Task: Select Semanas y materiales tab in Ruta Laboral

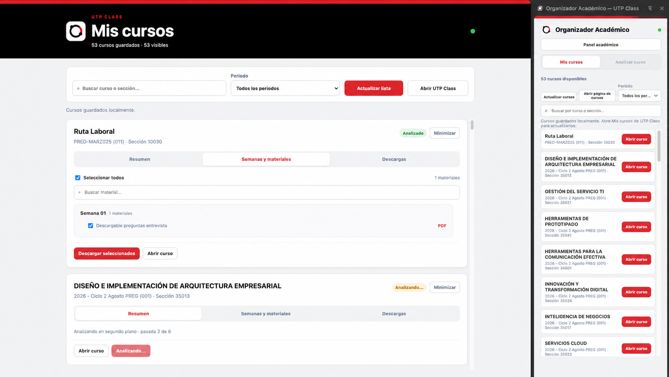Action: 266,159
